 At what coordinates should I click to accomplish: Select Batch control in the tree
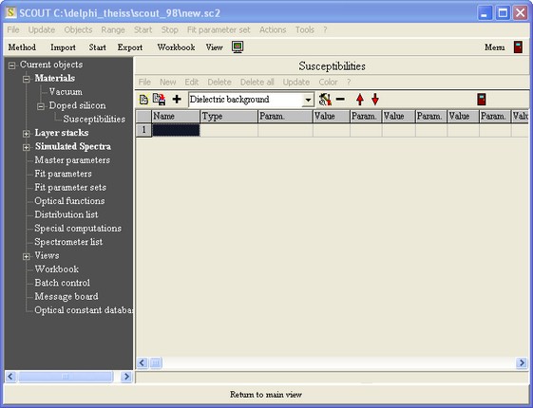click(63, 283)
